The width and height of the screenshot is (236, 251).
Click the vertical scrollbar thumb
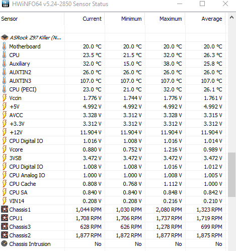coord(231,175)
